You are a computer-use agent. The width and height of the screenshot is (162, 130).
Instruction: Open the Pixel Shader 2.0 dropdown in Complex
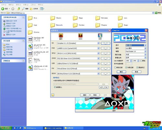click(x=136, y=51)
